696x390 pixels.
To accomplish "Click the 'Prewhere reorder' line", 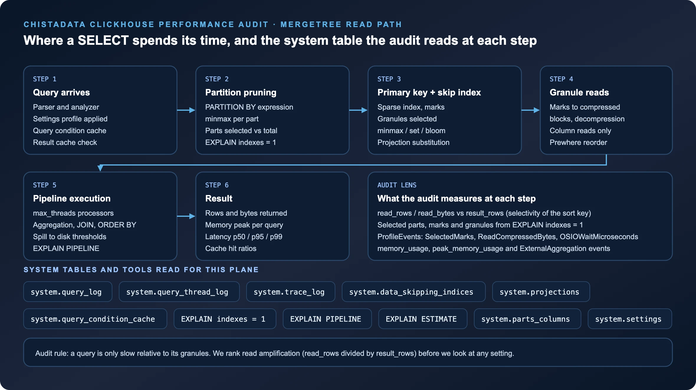I will tap(578, 142).
